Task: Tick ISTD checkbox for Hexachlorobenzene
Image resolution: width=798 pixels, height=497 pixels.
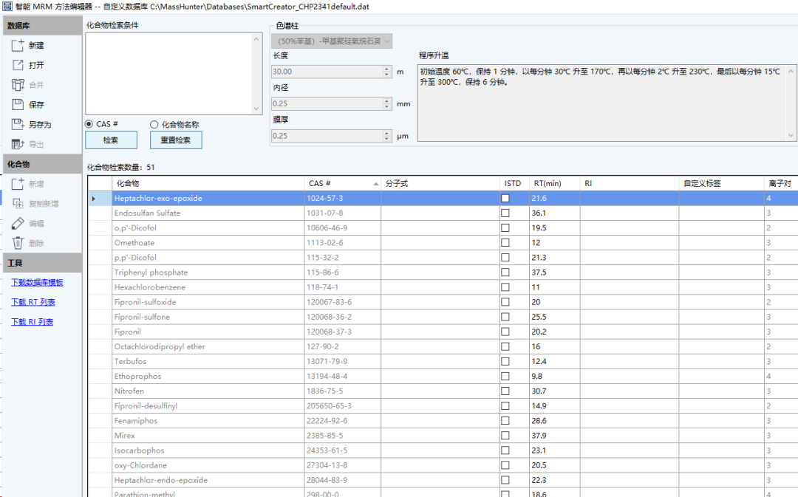Action: pyautogui.click(x=505, y=287)
